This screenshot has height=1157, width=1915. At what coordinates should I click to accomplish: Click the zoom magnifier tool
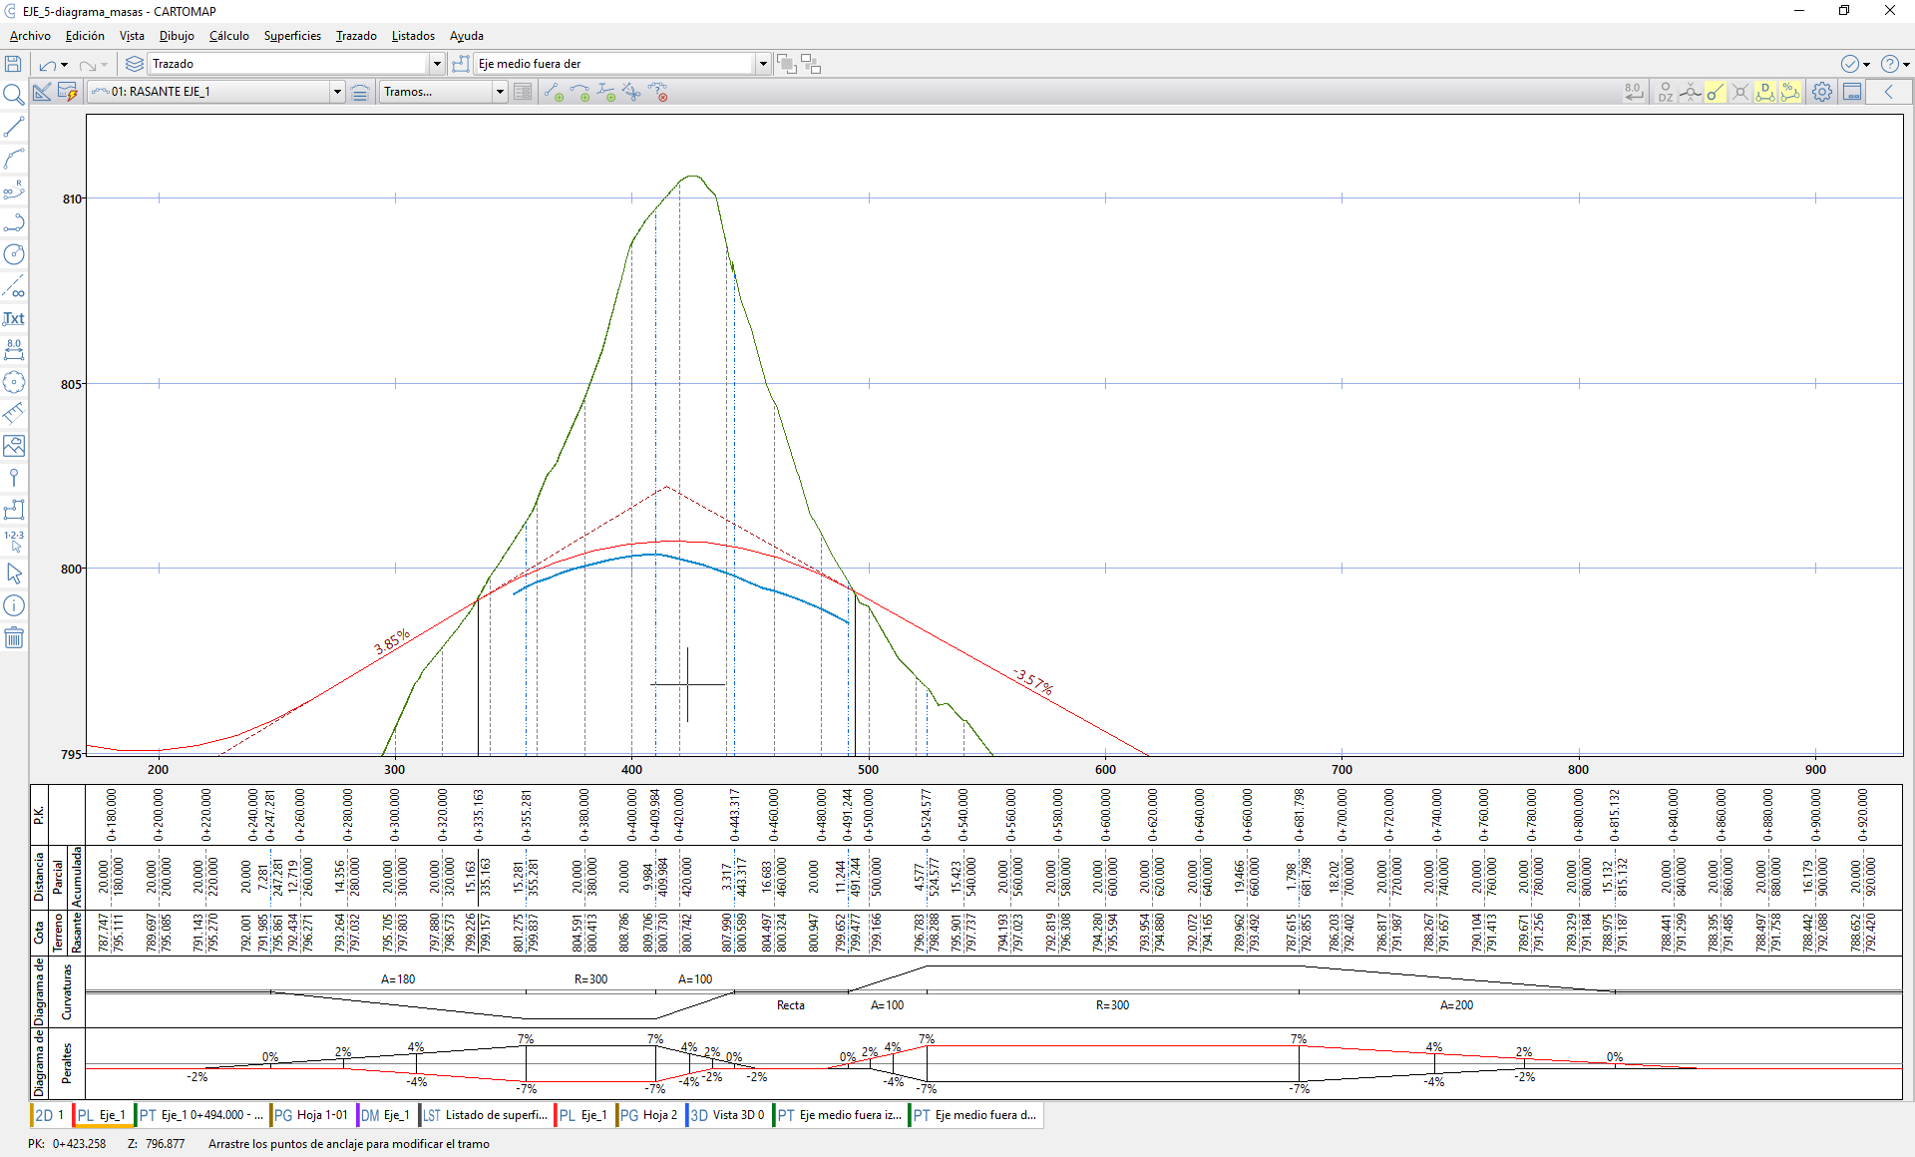click(14, 95)
